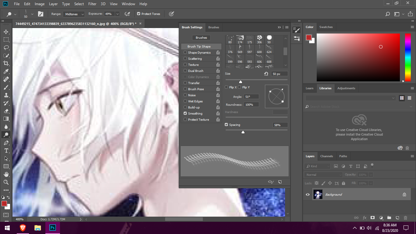Enable the Scattering checkbox
The width and height of the screenshot is (416, 234).
[x=185, y=58]
